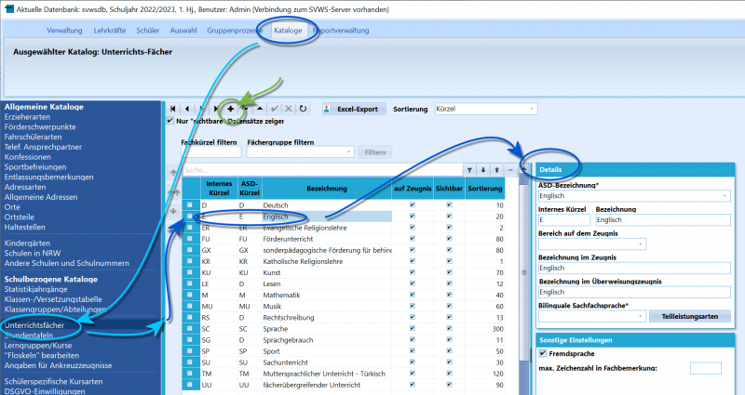Image resolution: width=745 pixels, height=395 pixels.
Task: Sort table by Bezeichnung column header
Action: tap(327, 189)
